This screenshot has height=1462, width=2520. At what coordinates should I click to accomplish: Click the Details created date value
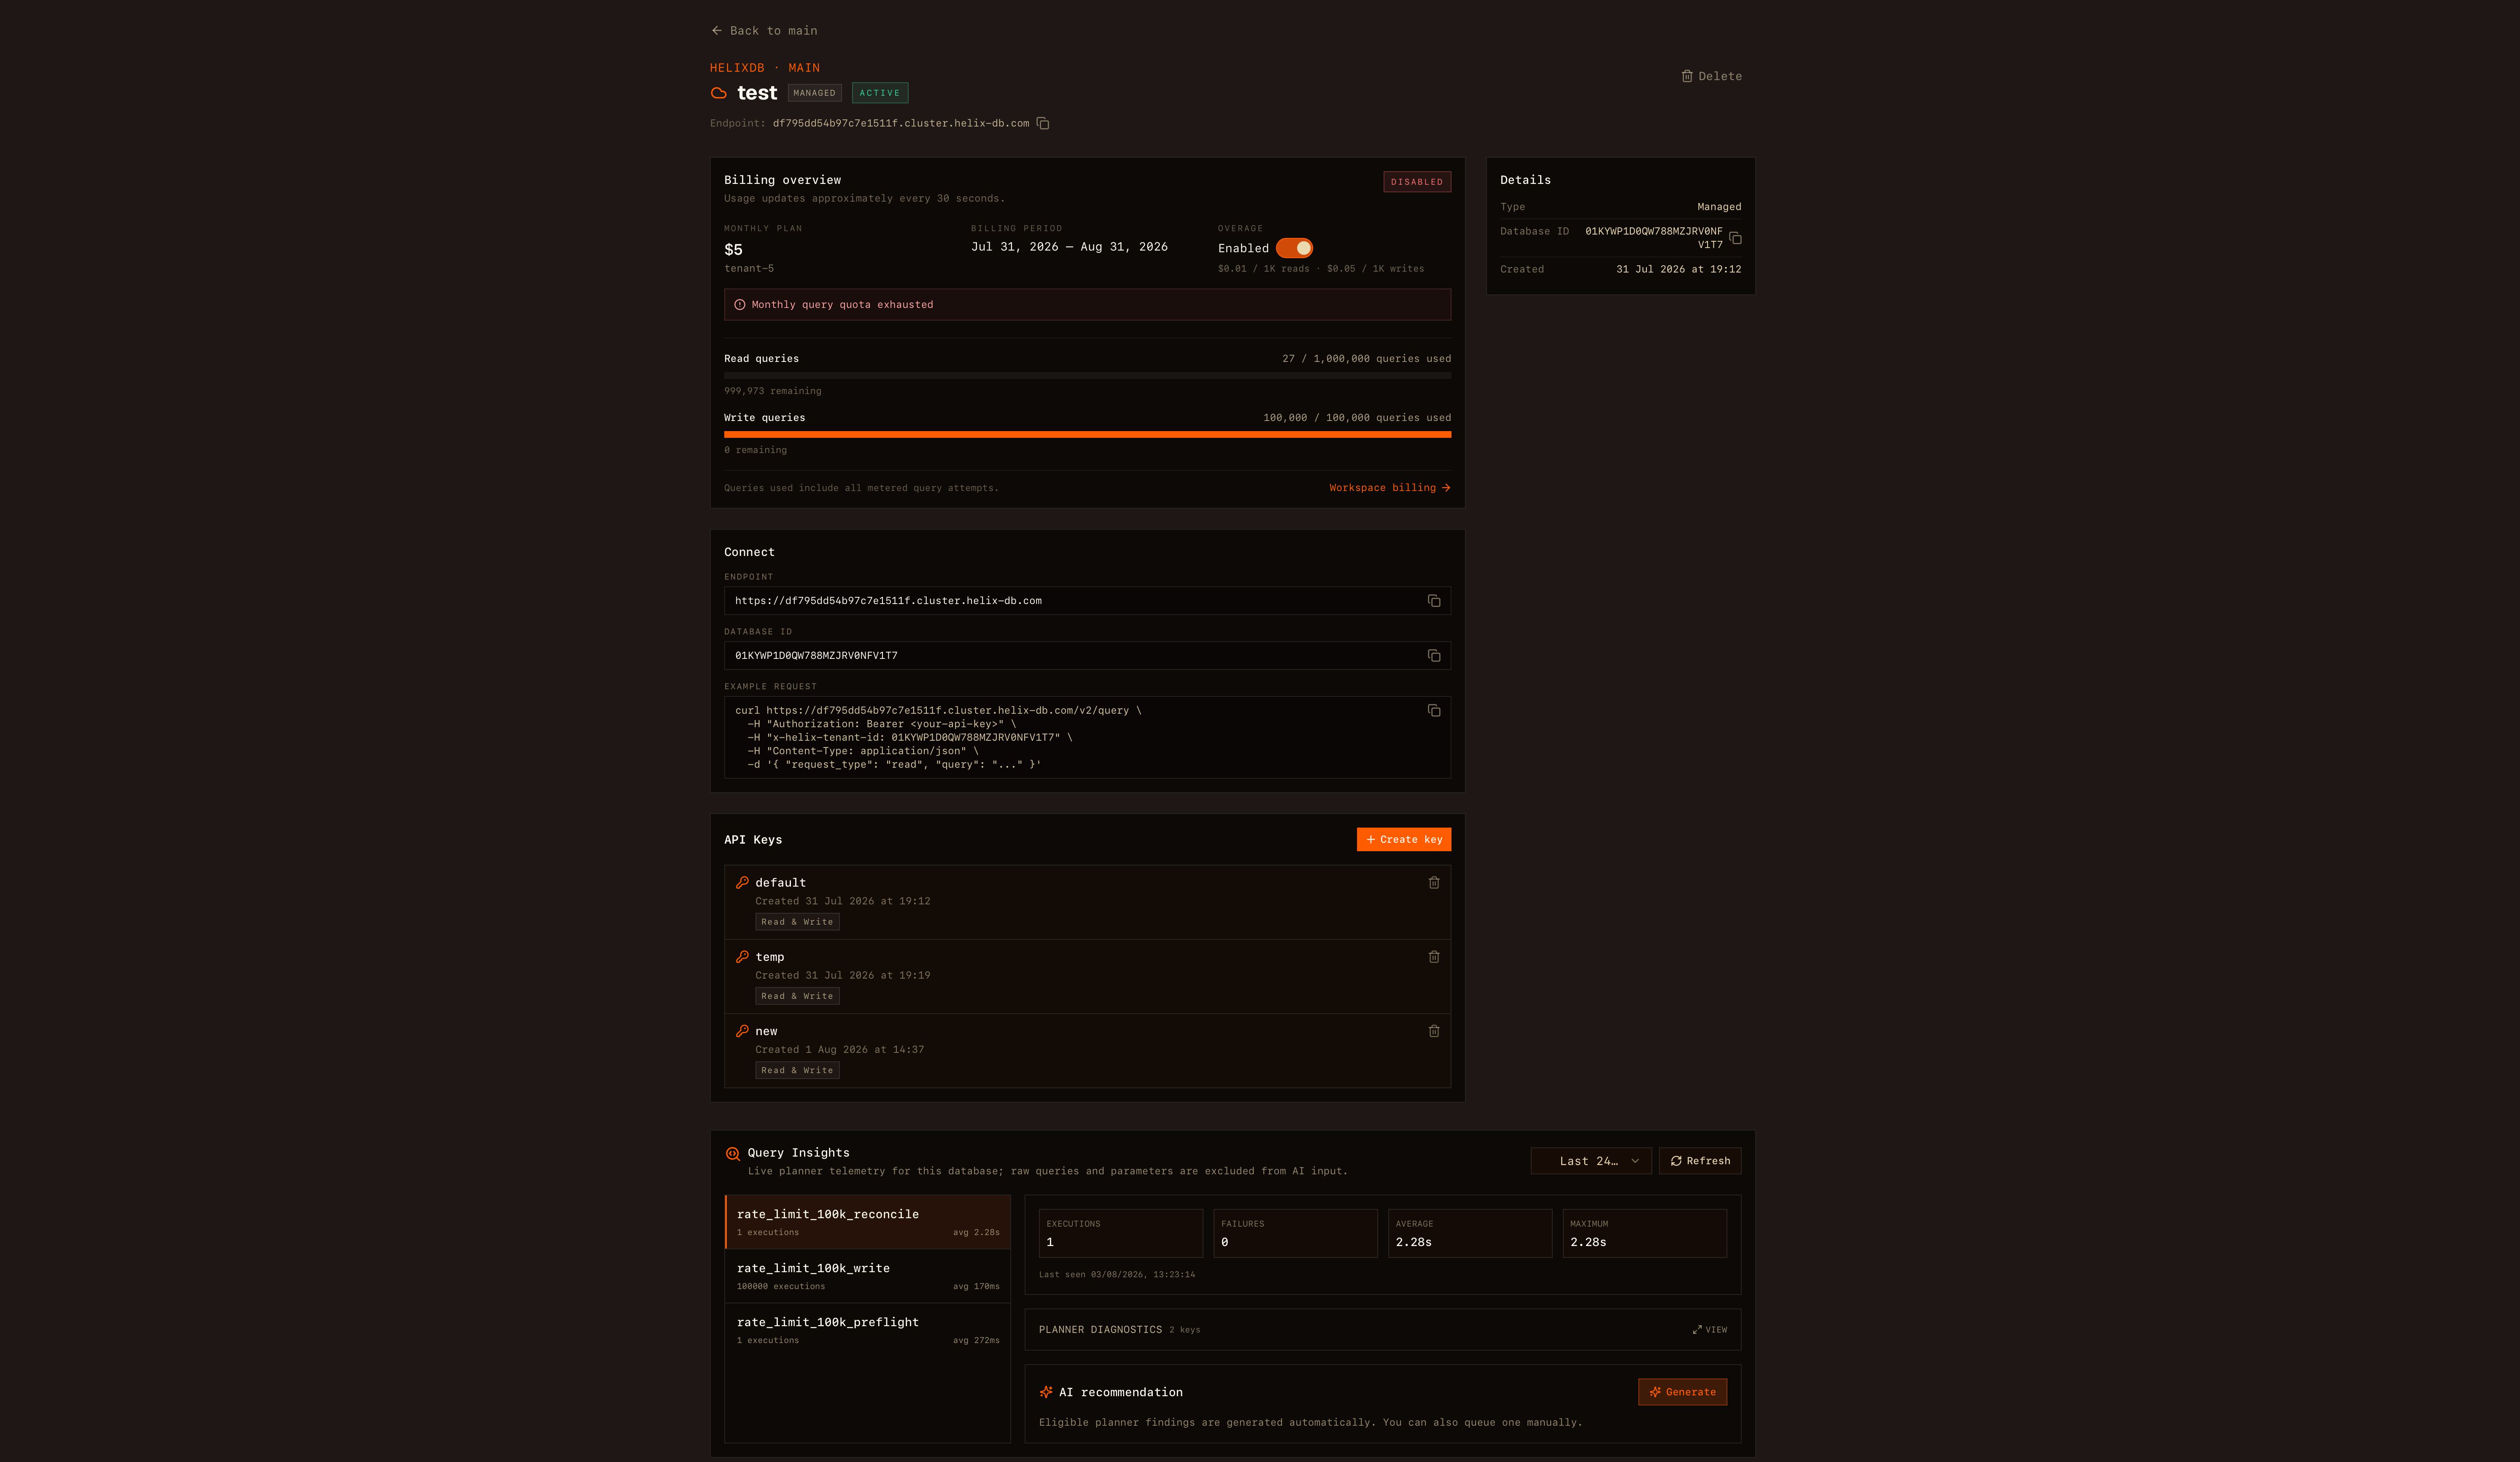pos(1678,270)
